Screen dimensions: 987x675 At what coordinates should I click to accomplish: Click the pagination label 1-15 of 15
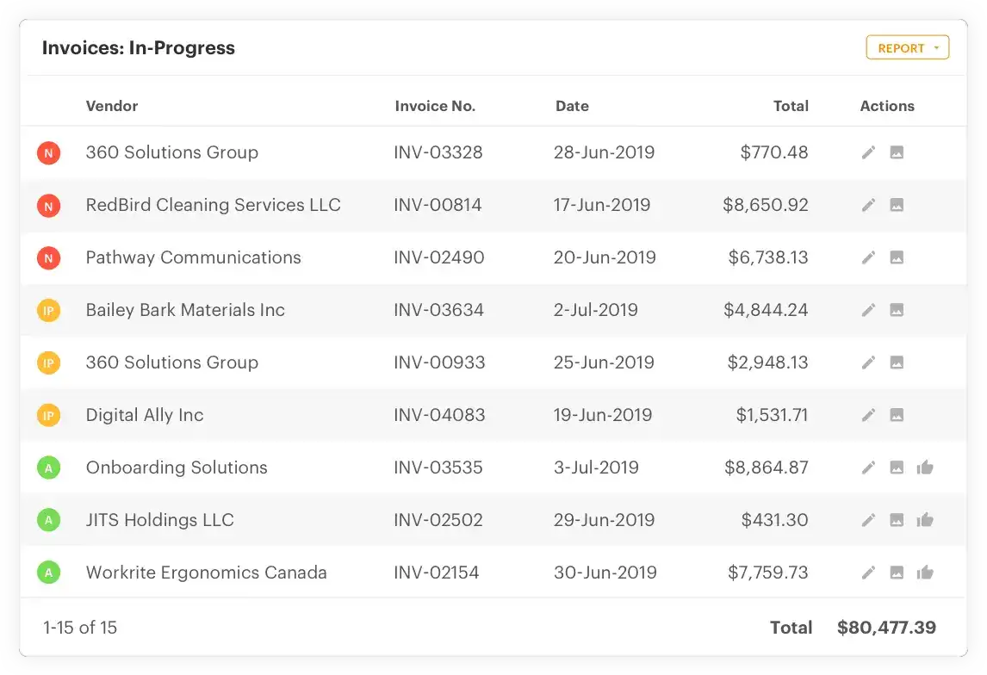click(x=79, y=628)
